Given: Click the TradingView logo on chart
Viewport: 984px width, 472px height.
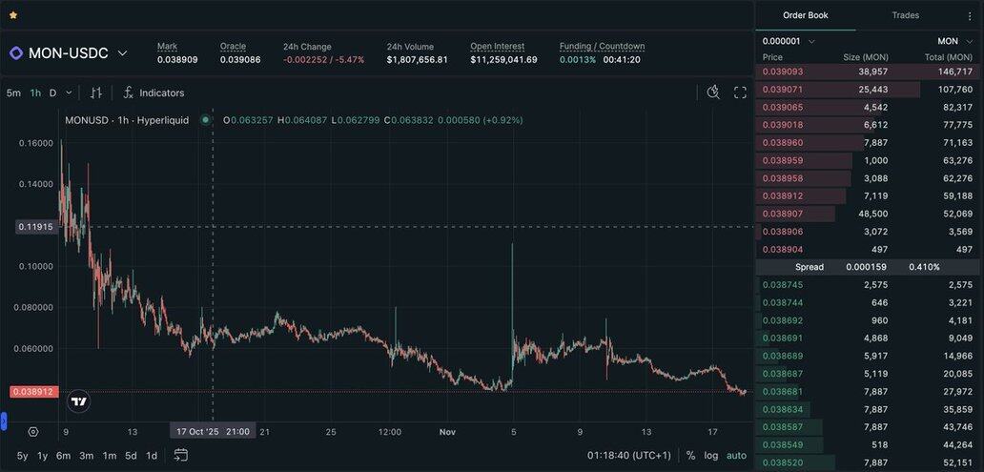Looking at the screenshot, I should 79,401.
